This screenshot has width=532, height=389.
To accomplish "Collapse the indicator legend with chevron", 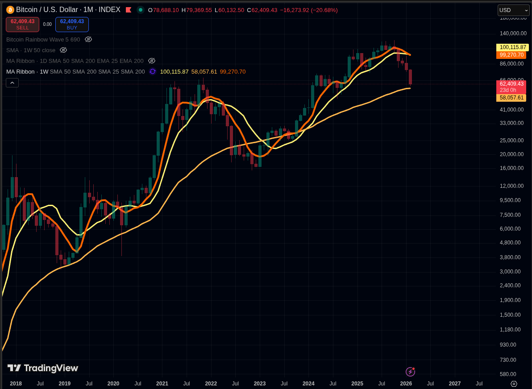I will coord(12,83).
